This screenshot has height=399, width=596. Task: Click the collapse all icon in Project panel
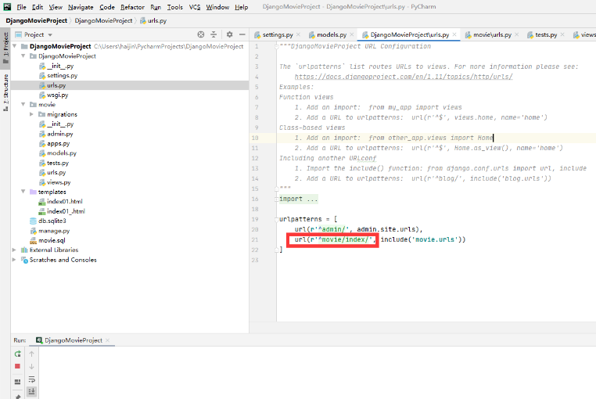[214, 34]
